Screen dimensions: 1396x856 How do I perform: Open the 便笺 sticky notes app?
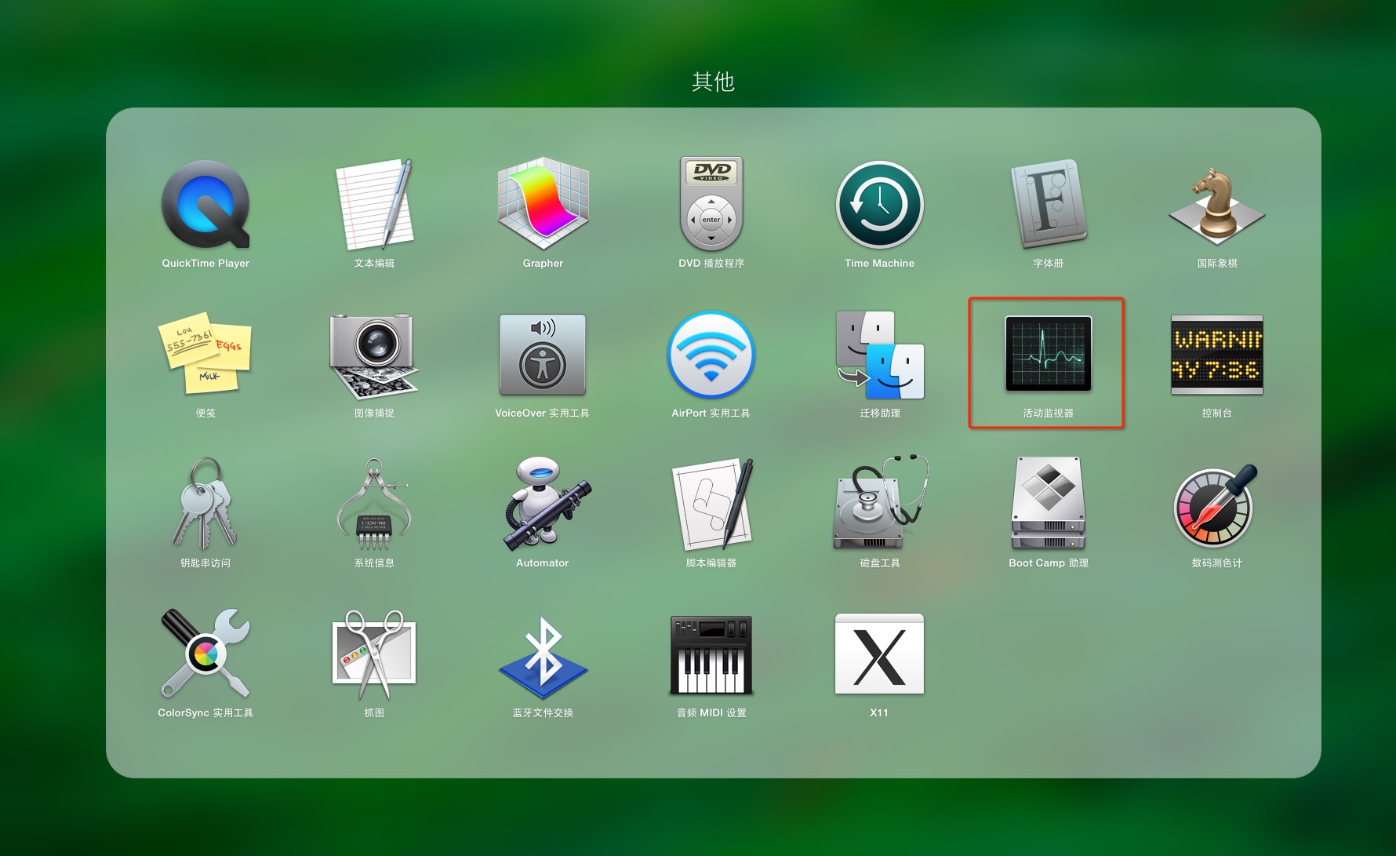(x=205, y=354)
